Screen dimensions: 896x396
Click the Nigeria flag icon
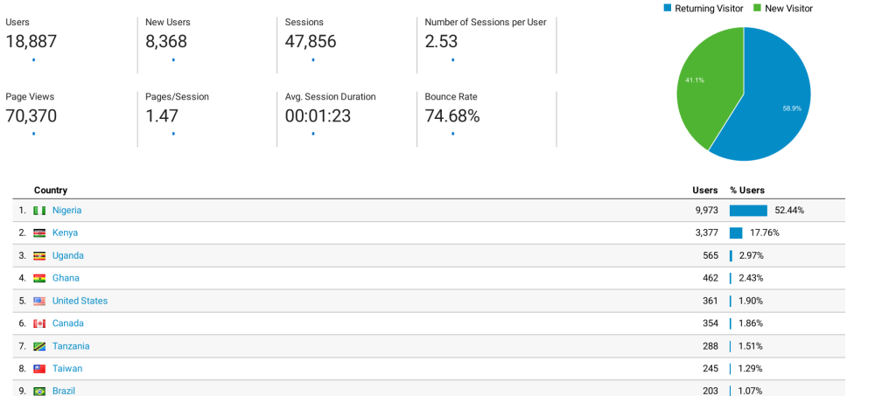(39, 211)
